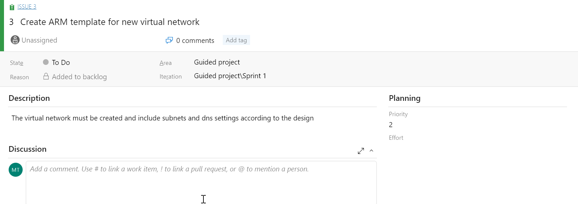
Task: Click into the Add a comment box
Action: 201,182
